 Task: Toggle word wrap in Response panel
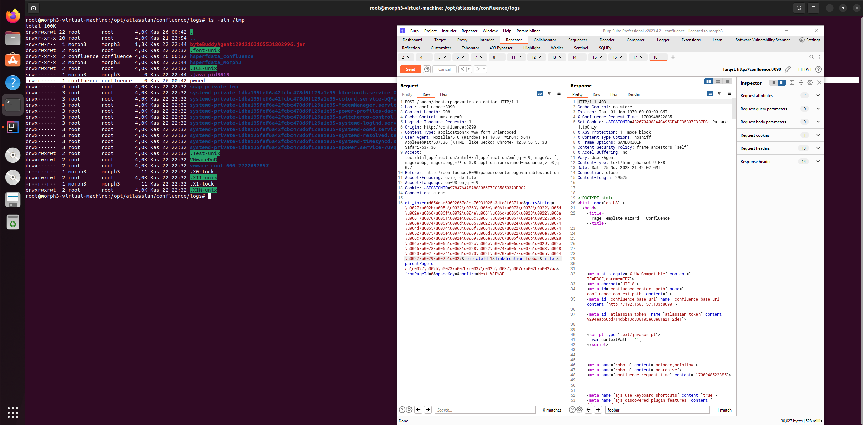coord(710,93)
